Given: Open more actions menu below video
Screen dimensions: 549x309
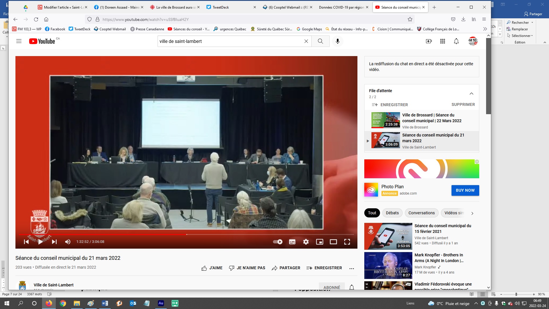Looking at the screenshot, I should coord(351,268).
